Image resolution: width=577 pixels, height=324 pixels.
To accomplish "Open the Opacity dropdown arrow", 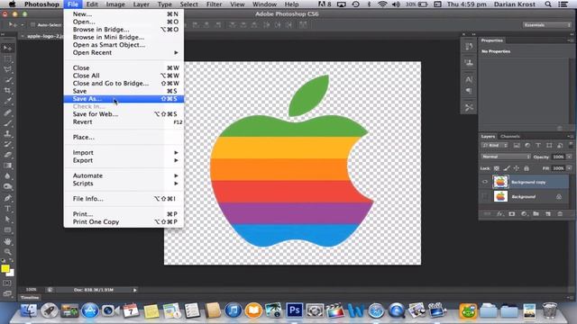I will [569, 157].
